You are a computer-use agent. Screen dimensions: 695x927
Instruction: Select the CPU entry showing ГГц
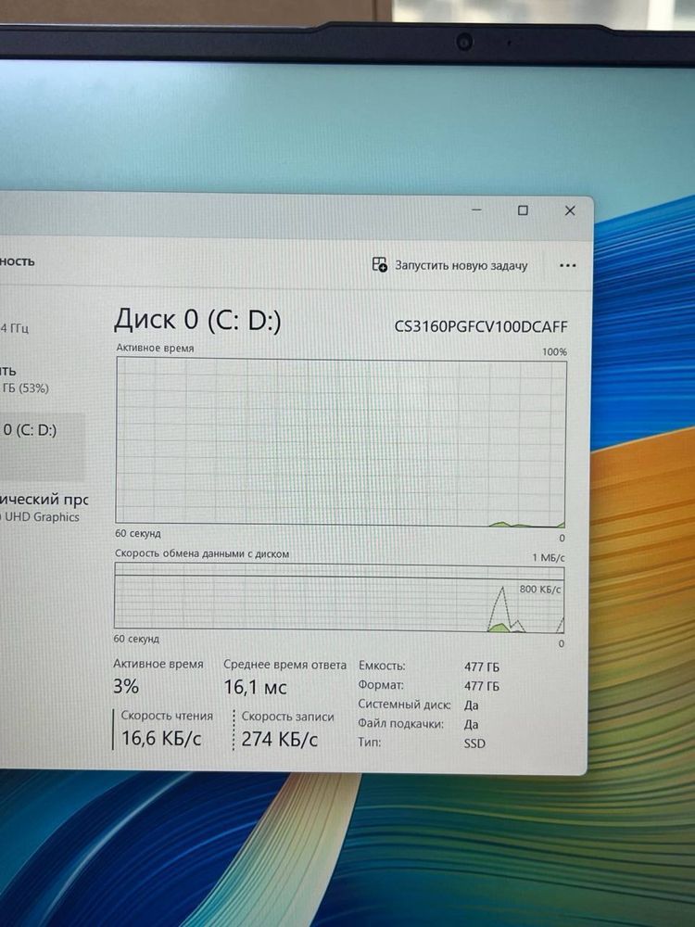click(x=15, y=328)
